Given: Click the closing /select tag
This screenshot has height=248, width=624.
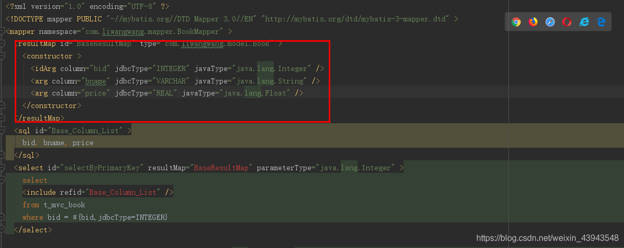Looking at the screenshot, I should [33, 230].
